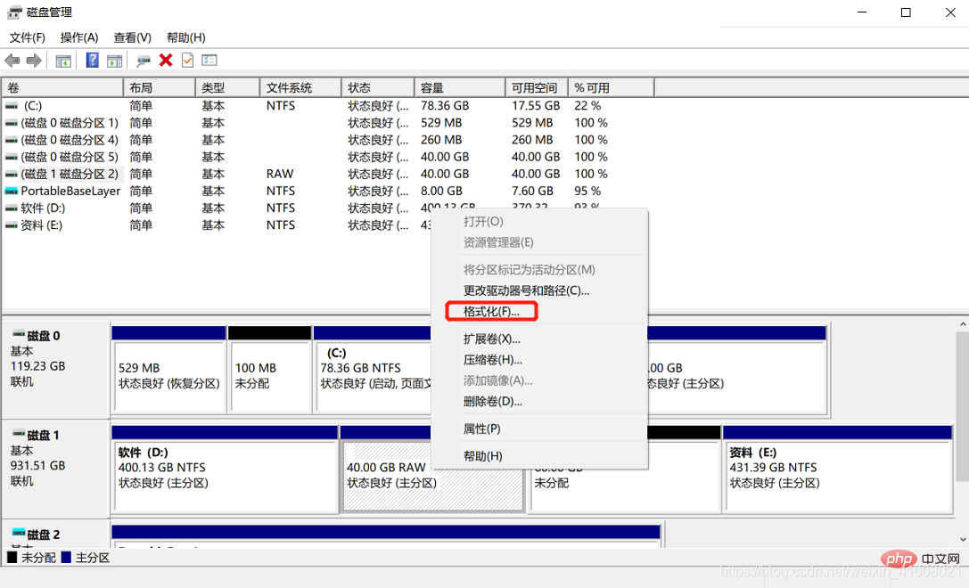Click the 17.55 GB free space cell
This screenshot has height=588, width=969.
pyautogui.click(x=535, y=106)
